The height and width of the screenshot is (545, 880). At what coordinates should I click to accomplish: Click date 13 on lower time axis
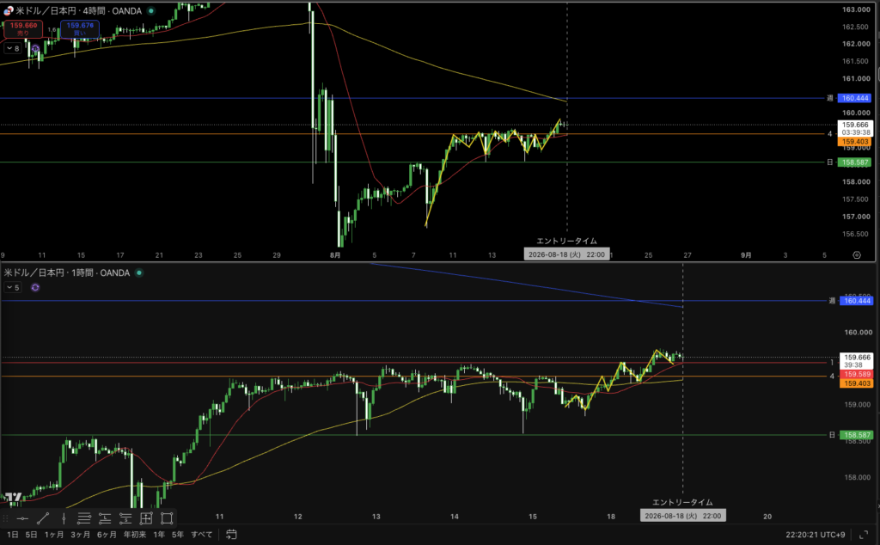click(376, 517)
